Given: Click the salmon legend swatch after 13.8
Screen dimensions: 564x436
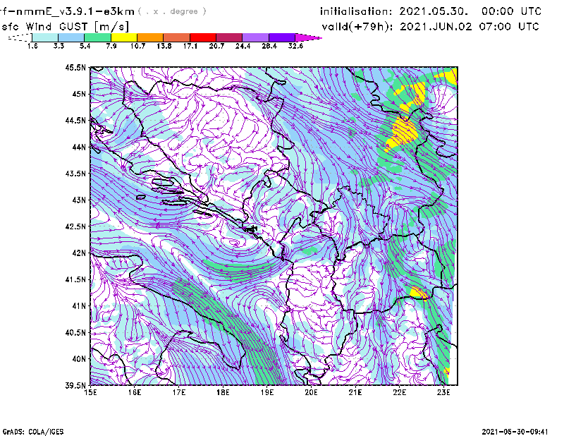Looking at the screenshot, I should coord(177,37).
